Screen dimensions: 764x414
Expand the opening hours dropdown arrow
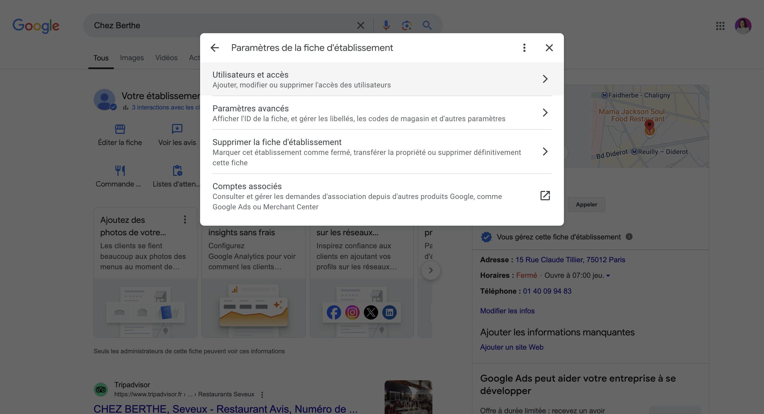pyautogui.click(x=608, y=276)
